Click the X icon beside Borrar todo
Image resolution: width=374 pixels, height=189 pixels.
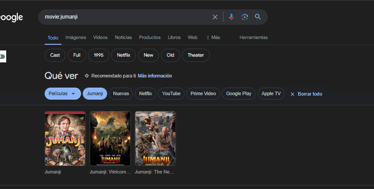[292, 94]
